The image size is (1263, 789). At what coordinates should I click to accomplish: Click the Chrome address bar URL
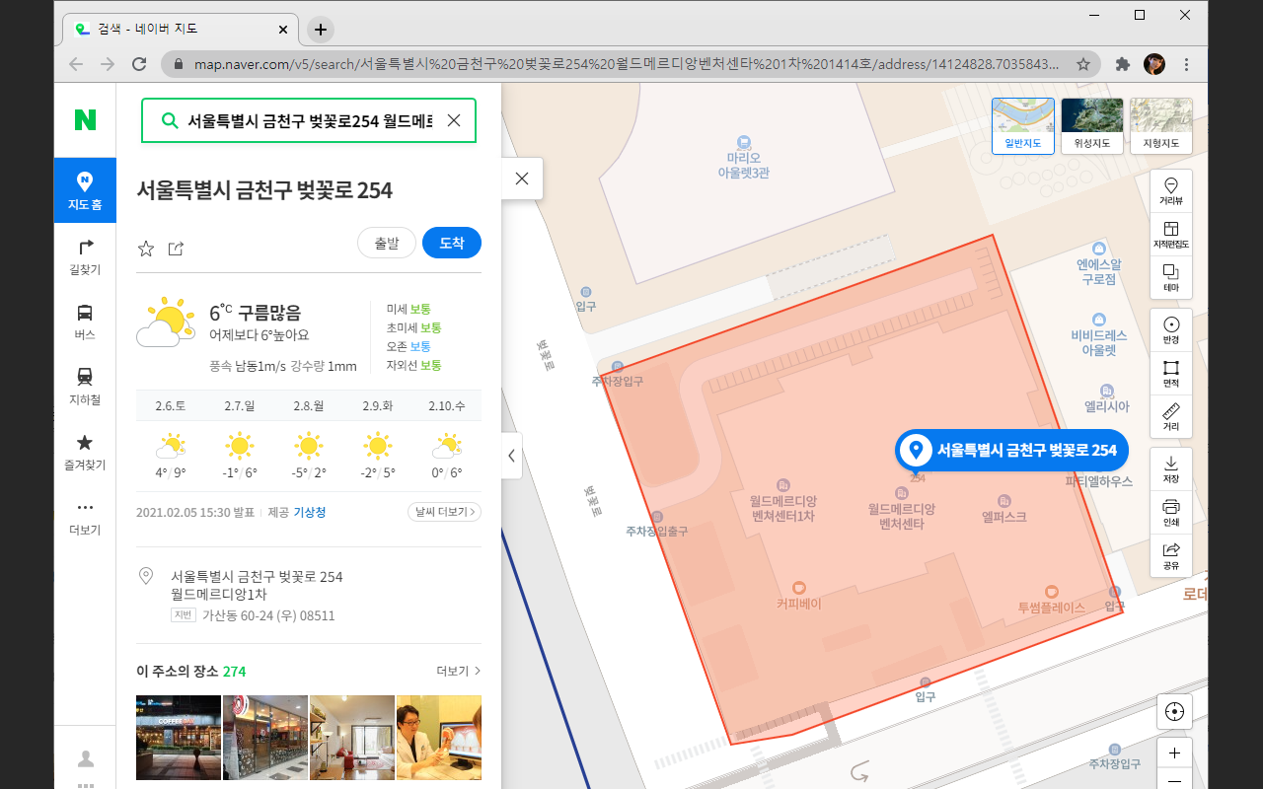627,64
